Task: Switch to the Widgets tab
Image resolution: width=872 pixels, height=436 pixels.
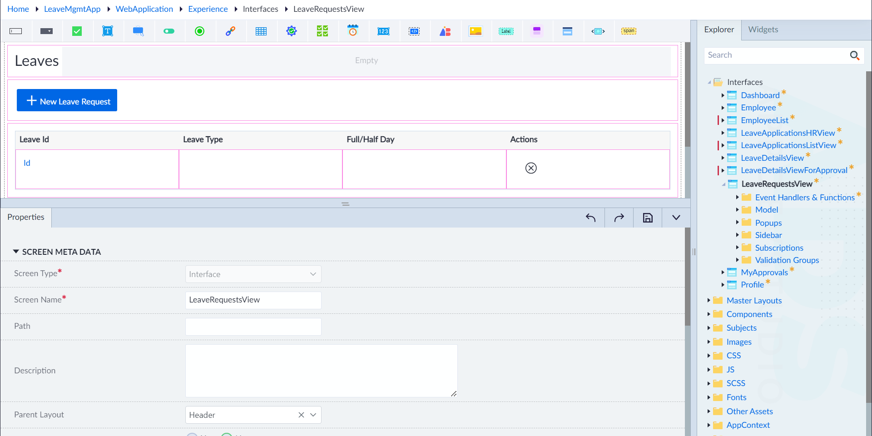Action: click(763, 30)
